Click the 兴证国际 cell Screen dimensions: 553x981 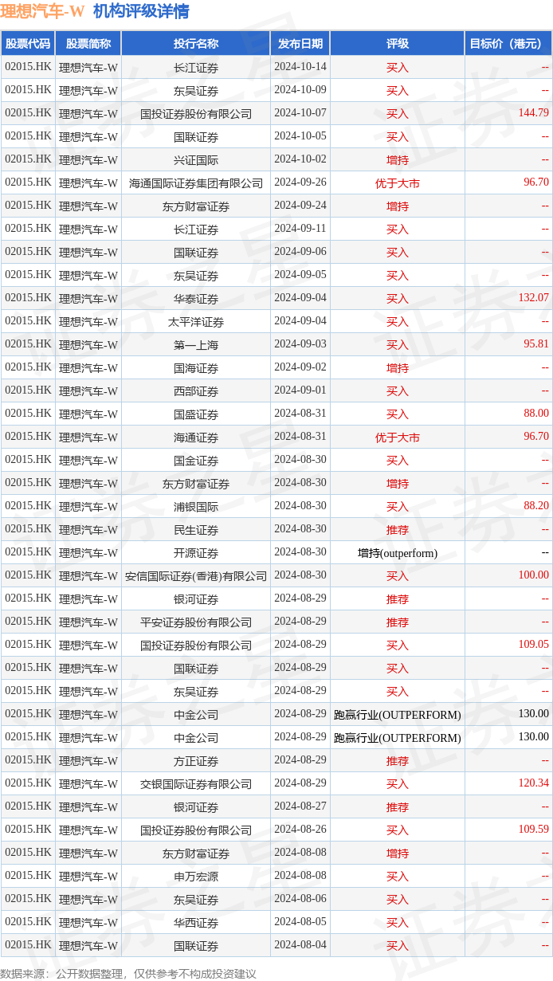pos(196,159)
